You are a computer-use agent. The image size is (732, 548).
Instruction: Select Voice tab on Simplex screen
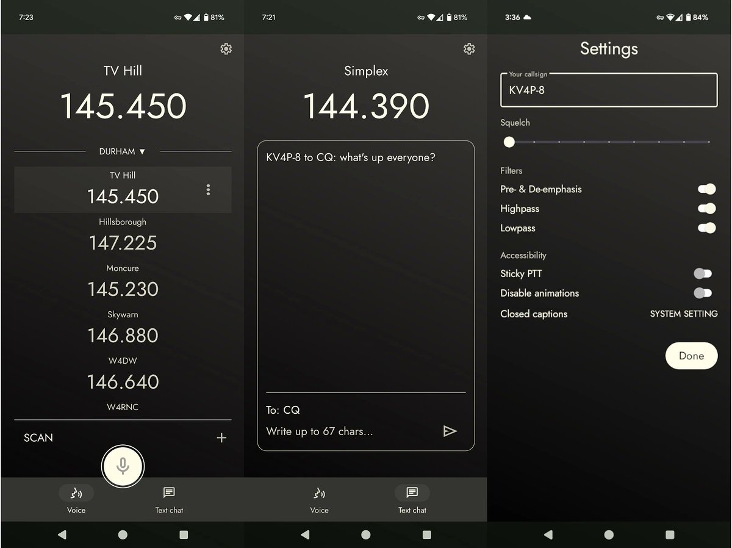tap(319, 499)
